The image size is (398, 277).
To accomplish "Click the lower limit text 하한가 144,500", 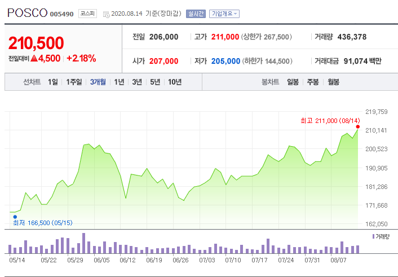I will point(267,61).
